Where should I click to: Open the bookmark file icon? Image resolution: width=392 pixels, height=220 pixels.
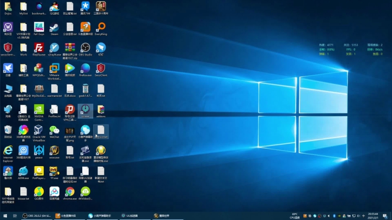(39, 8)
